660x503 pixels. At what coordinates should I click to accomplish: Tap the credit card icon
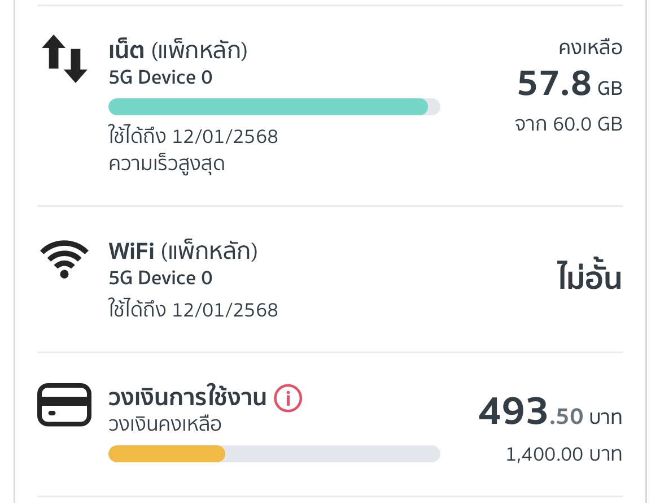point(64,405)
